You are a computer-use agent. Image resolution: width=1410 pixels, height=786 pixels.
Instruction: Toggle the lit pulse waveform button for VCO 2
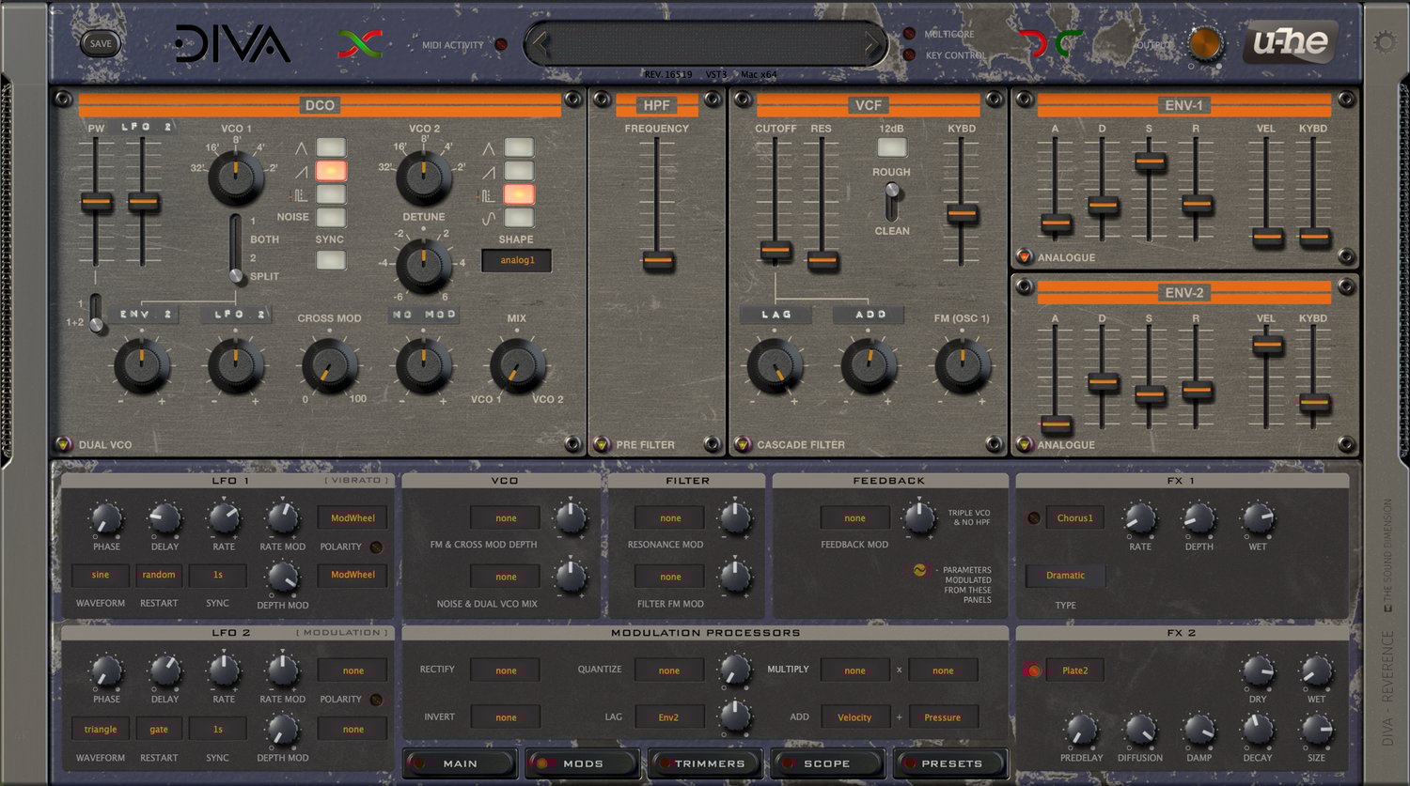pyautogui.click(x=519, y=194)
